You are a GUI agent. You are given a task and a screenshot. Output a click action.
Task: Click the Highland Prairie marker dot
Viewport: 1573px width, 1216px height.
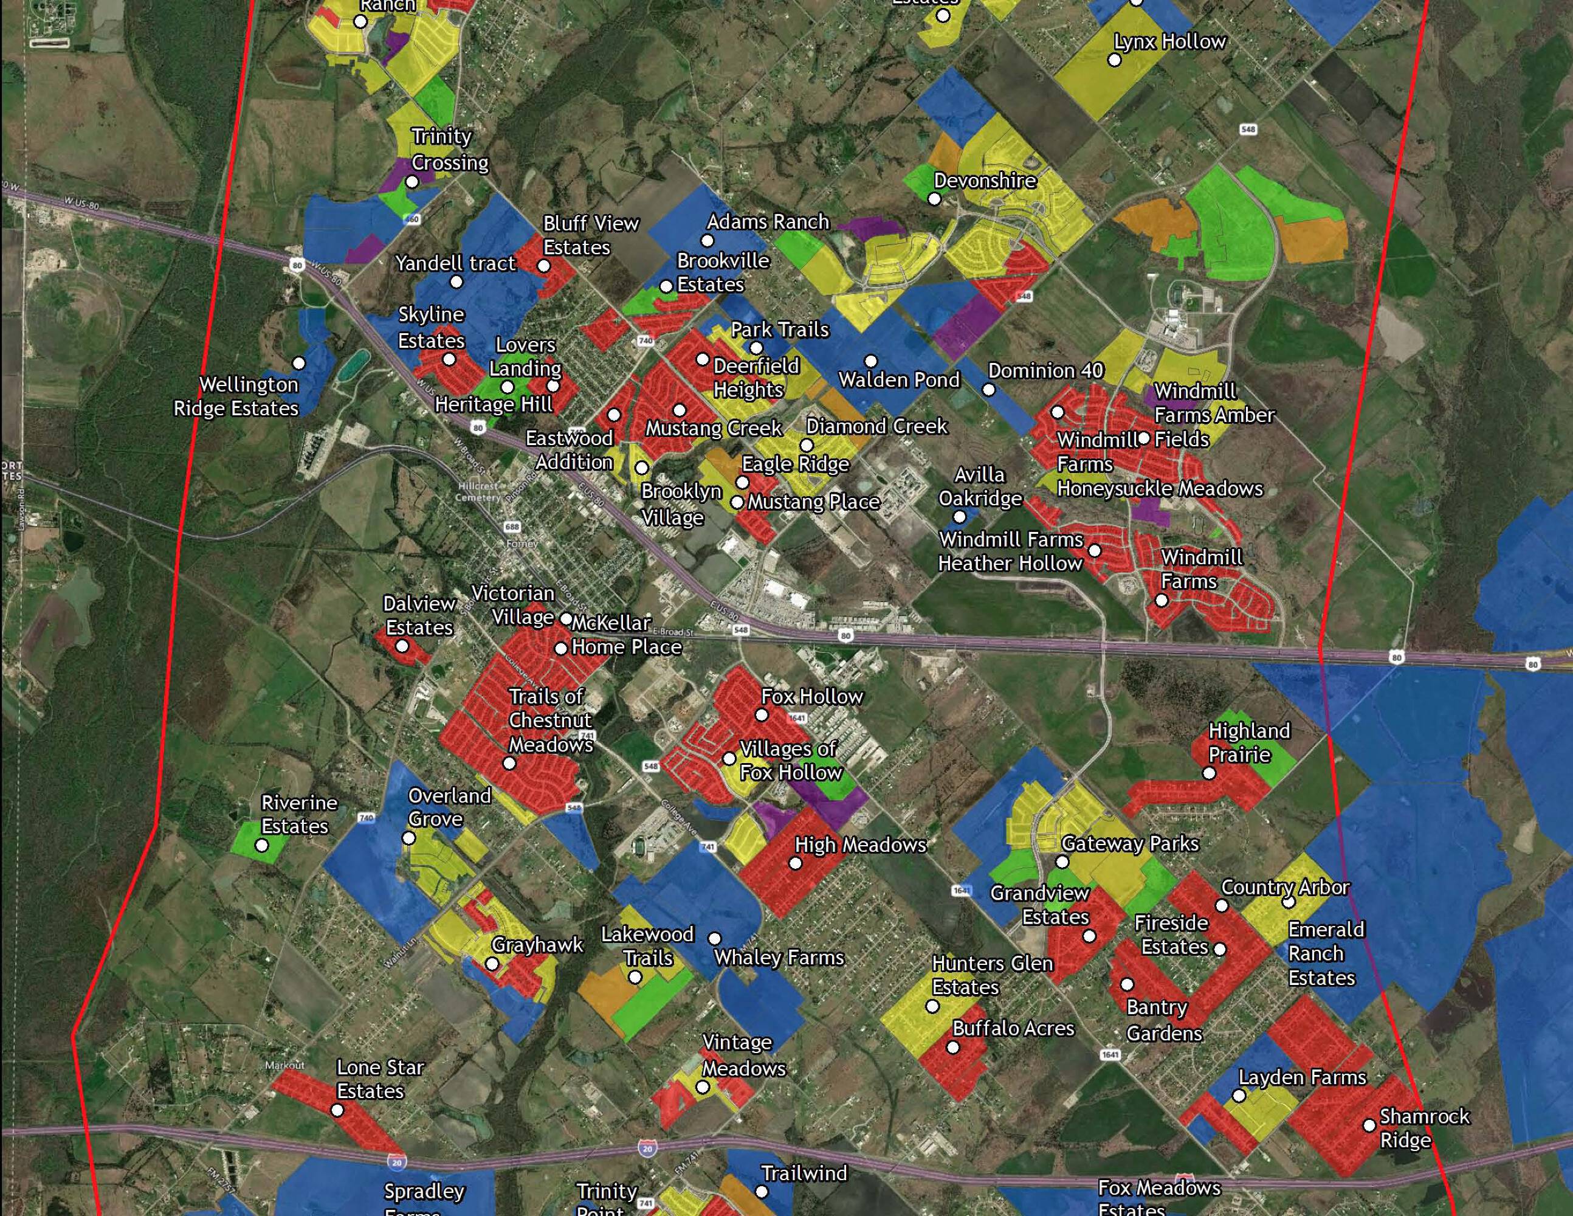click(1210, 774)
